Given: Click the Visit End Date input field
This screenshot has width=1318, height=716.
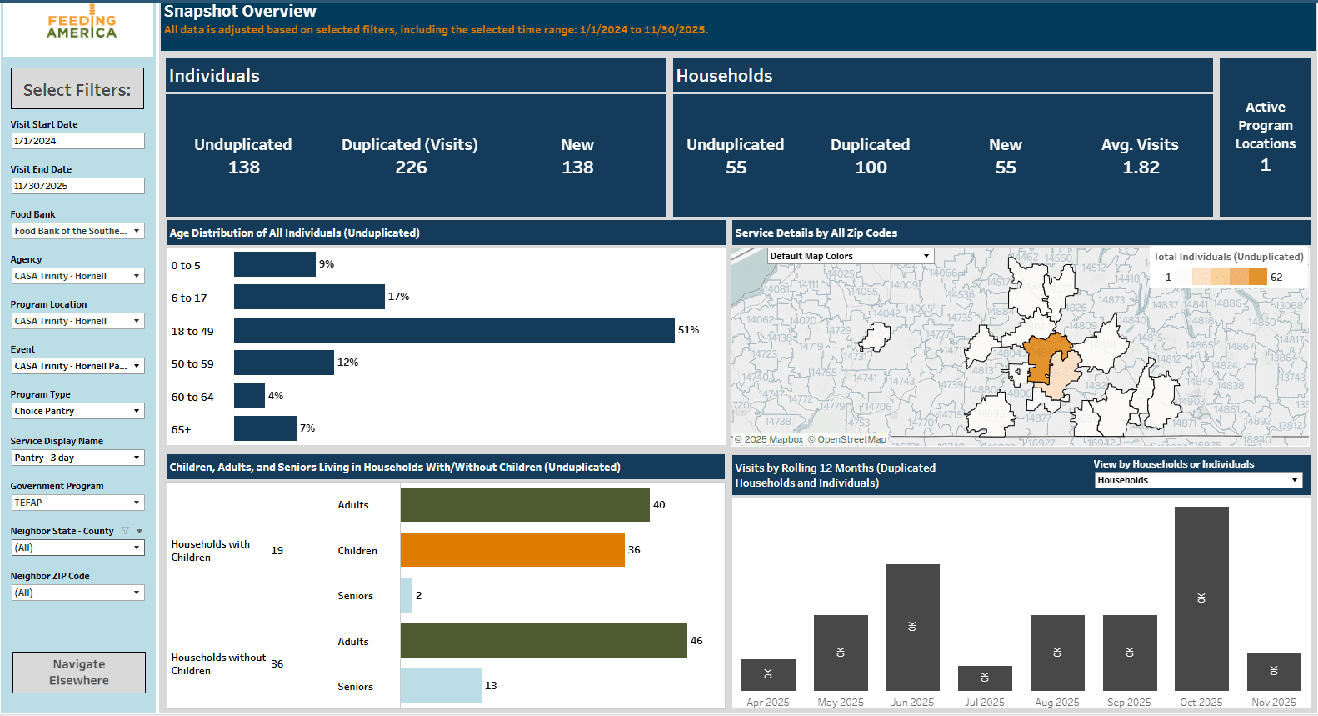Looking at the screenshot, I should click(77, 186).
